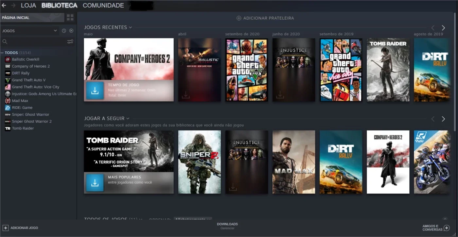Click the 'setembro de 2020' date label
The height and width of the screenshot is (237, 458).
pos(242,34)
